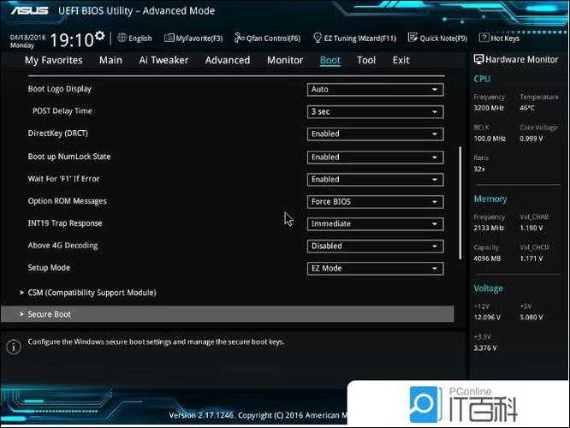Click the Qfan Control fan icon
The width and height of the screenshot is (570, 428).
click(x=239, y=38)
